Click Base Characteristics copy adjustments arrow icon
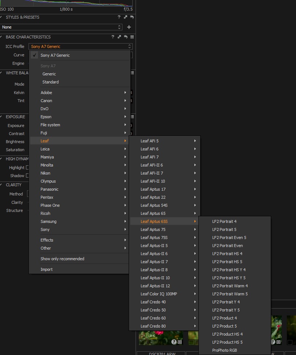The width and height of the screenshot is (296, 355). click(x=119, y=37)
